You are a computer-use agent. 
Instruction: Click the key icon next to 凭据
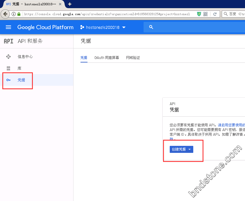(8, 80)
